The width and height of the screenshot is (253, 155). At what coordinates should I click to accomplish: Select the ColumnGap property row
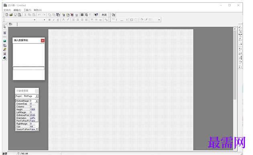tap(25, 103)
